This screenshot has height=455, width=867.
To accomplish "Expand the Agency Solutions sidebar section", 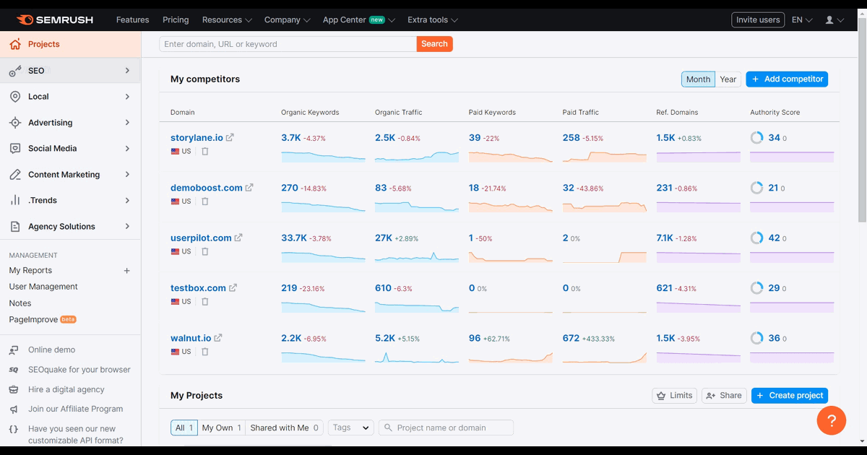I will pyautogui.click(x=127, y=227).
